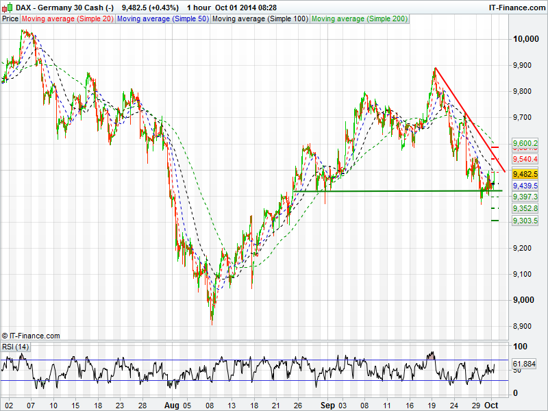Viewport: 548px width, 411px height.
Task: Click the Aug label on date axis
Action: point(171,405)
